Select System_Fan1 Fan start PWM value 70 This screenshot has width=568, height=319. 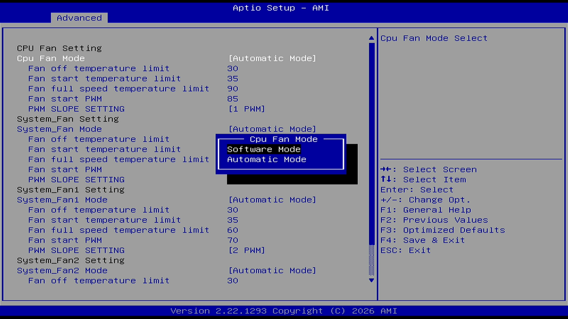coord(233,240)
